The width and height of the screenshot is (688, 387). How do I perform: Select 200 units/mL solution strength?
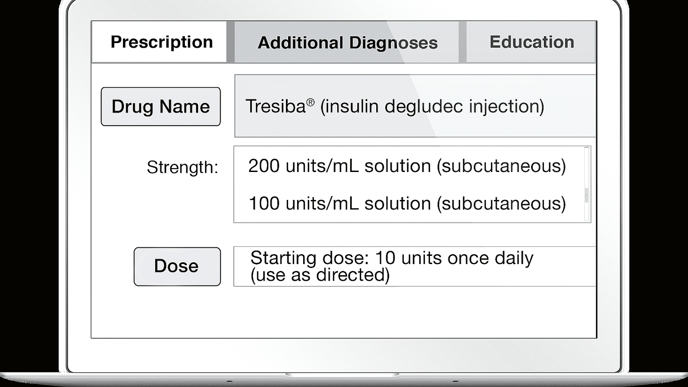[x=406, y=166]
